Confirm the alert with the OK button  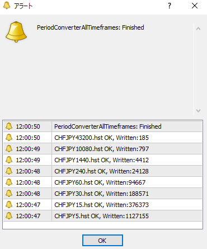[x=102, y=241]
